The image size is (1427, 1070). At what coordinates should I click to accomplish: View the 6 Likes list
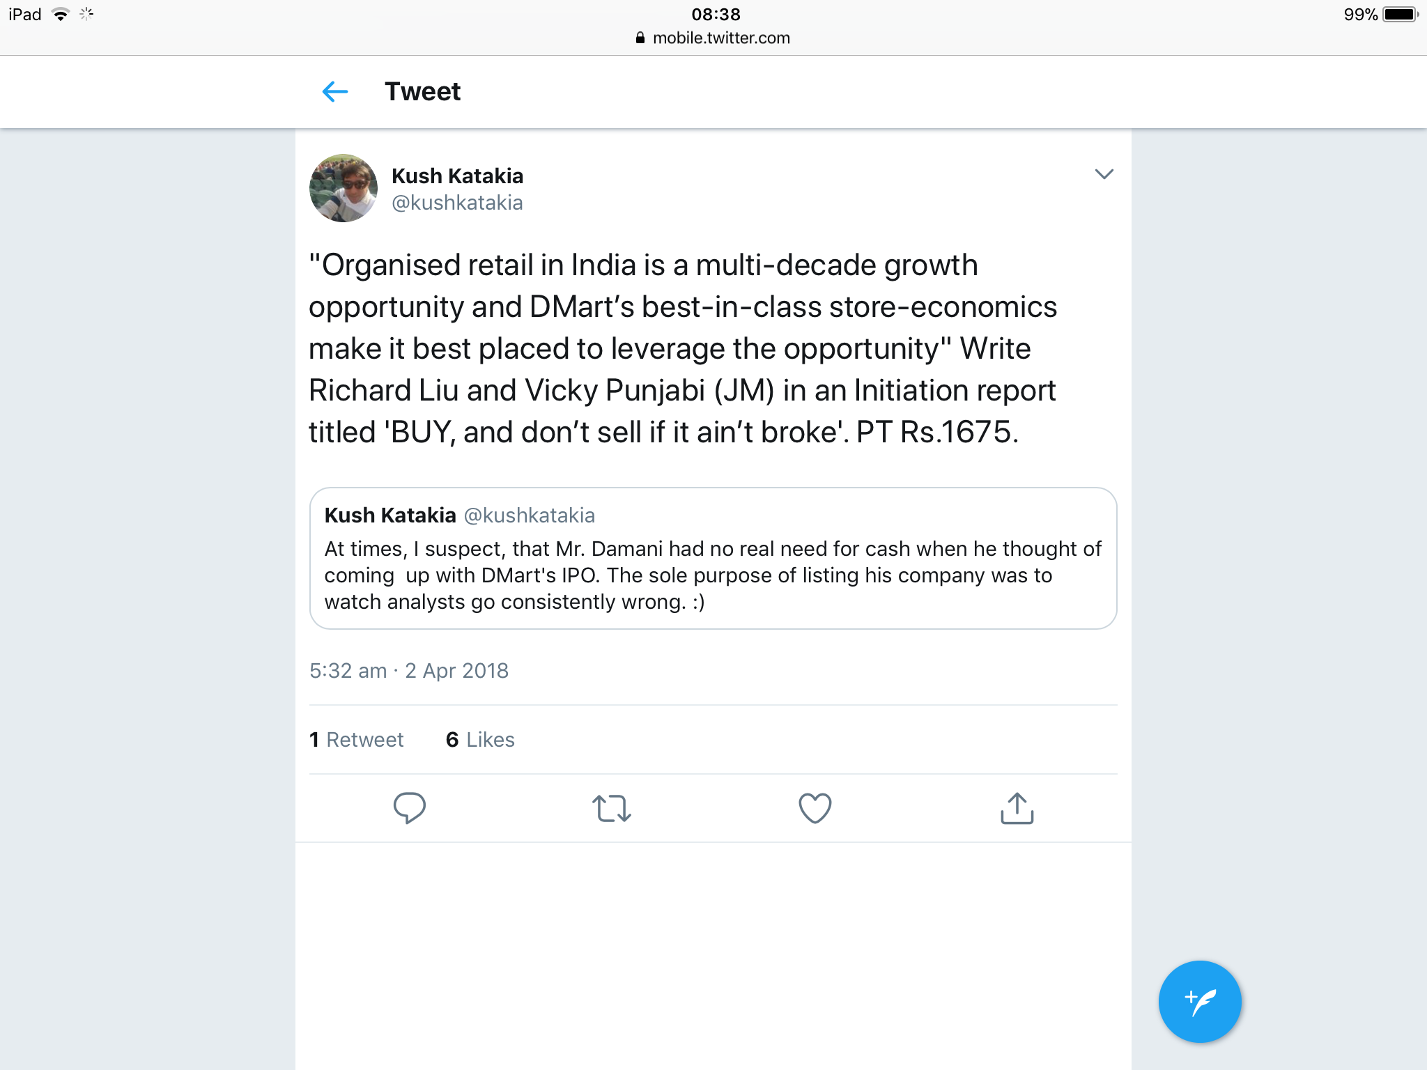[x=480, y=740]
